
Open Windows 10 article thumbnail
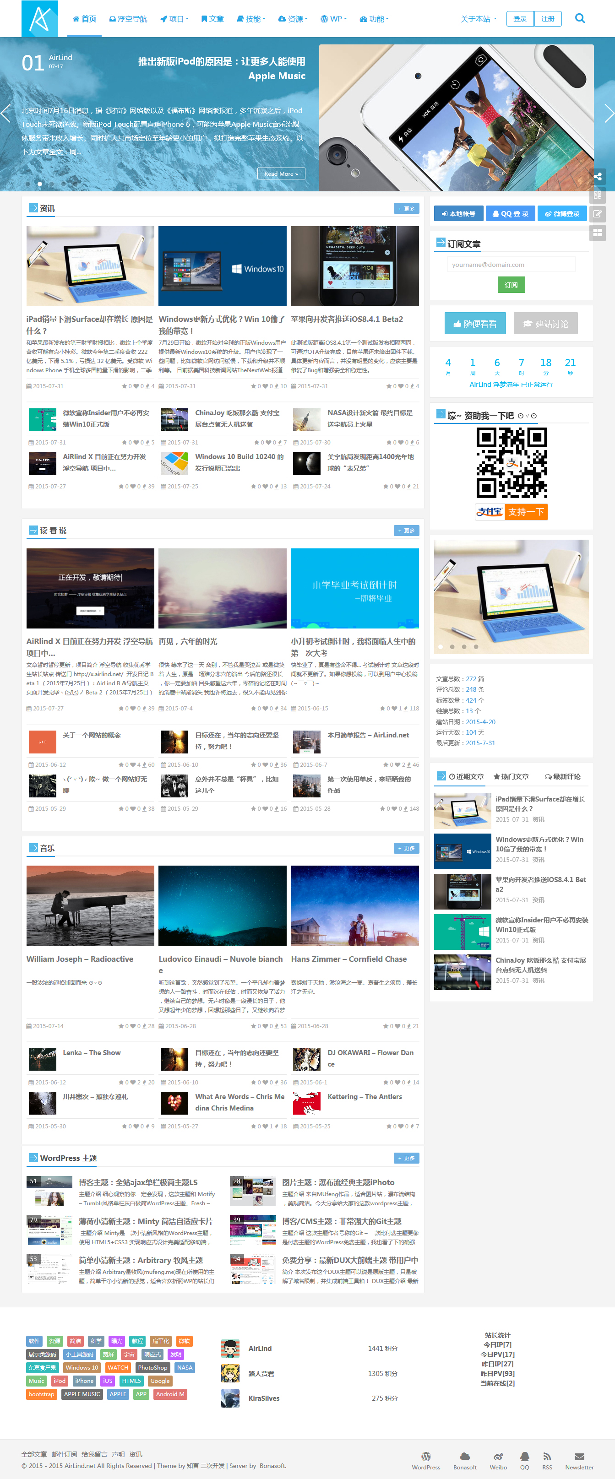pos(222,266)
